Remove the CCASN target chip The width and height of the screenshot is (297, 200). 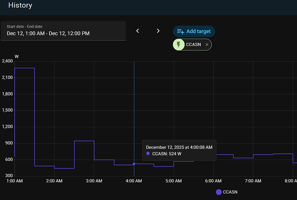click(x=207, y=45)
